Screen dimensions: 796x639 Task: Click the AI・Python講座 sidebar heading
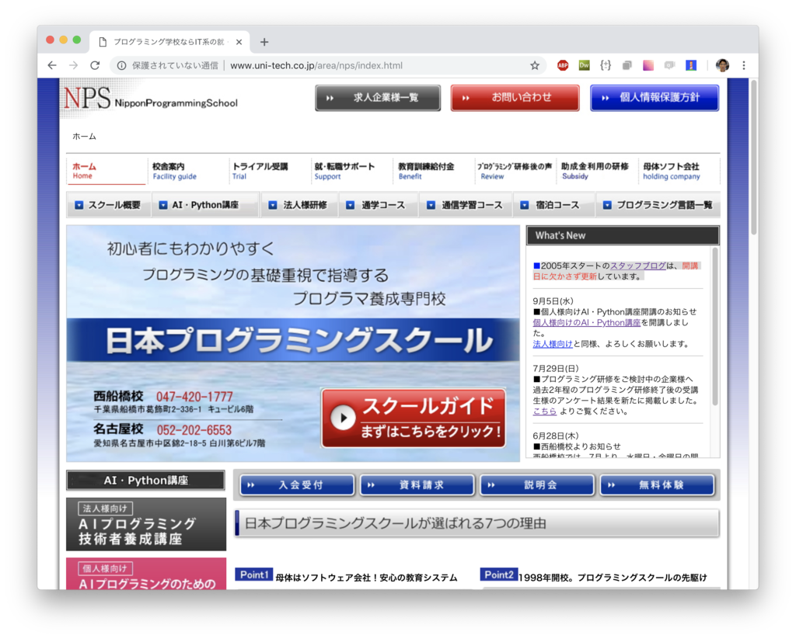(145, 481)
